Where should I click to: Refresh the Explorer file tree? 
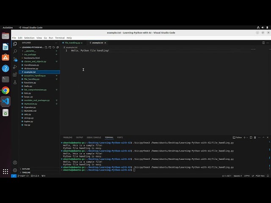[x=54, y=47]
